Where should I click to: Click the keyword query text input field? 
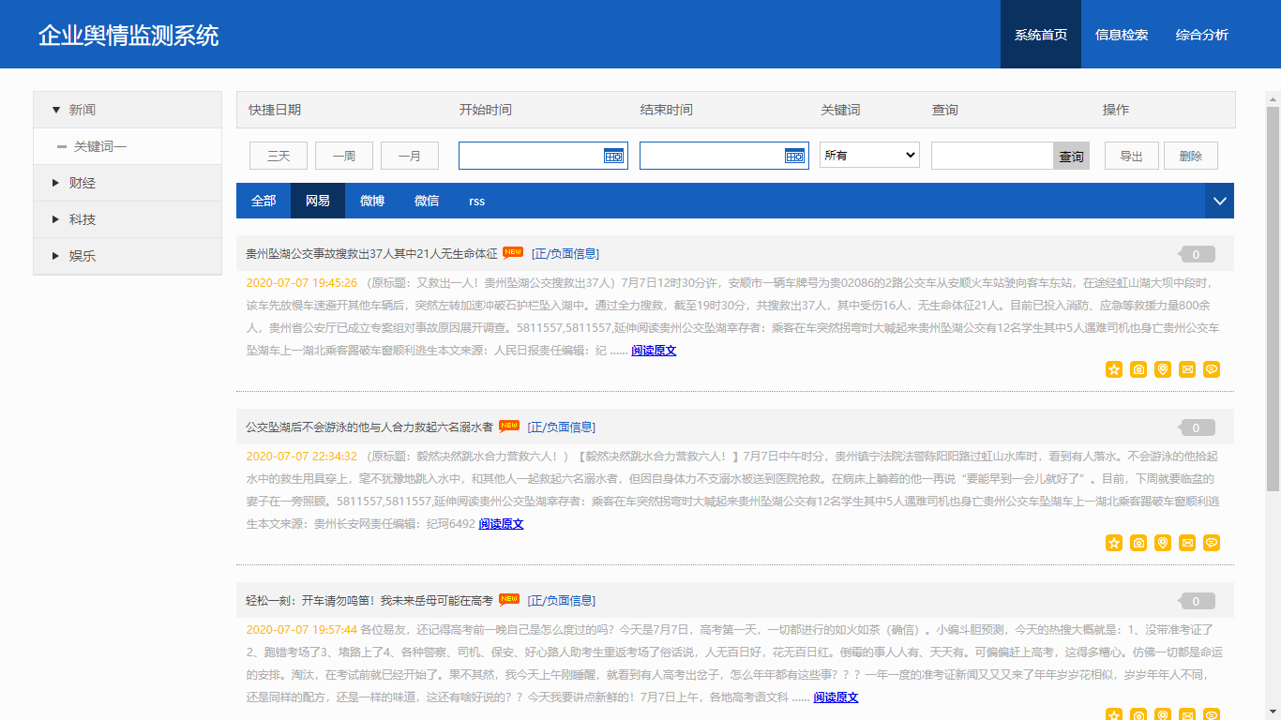tap(991, 156)
